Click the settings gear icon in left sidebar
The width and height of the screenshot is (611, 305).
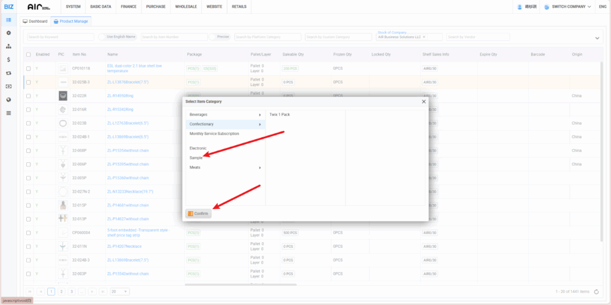pyautogui.click(x=8, y=33)
